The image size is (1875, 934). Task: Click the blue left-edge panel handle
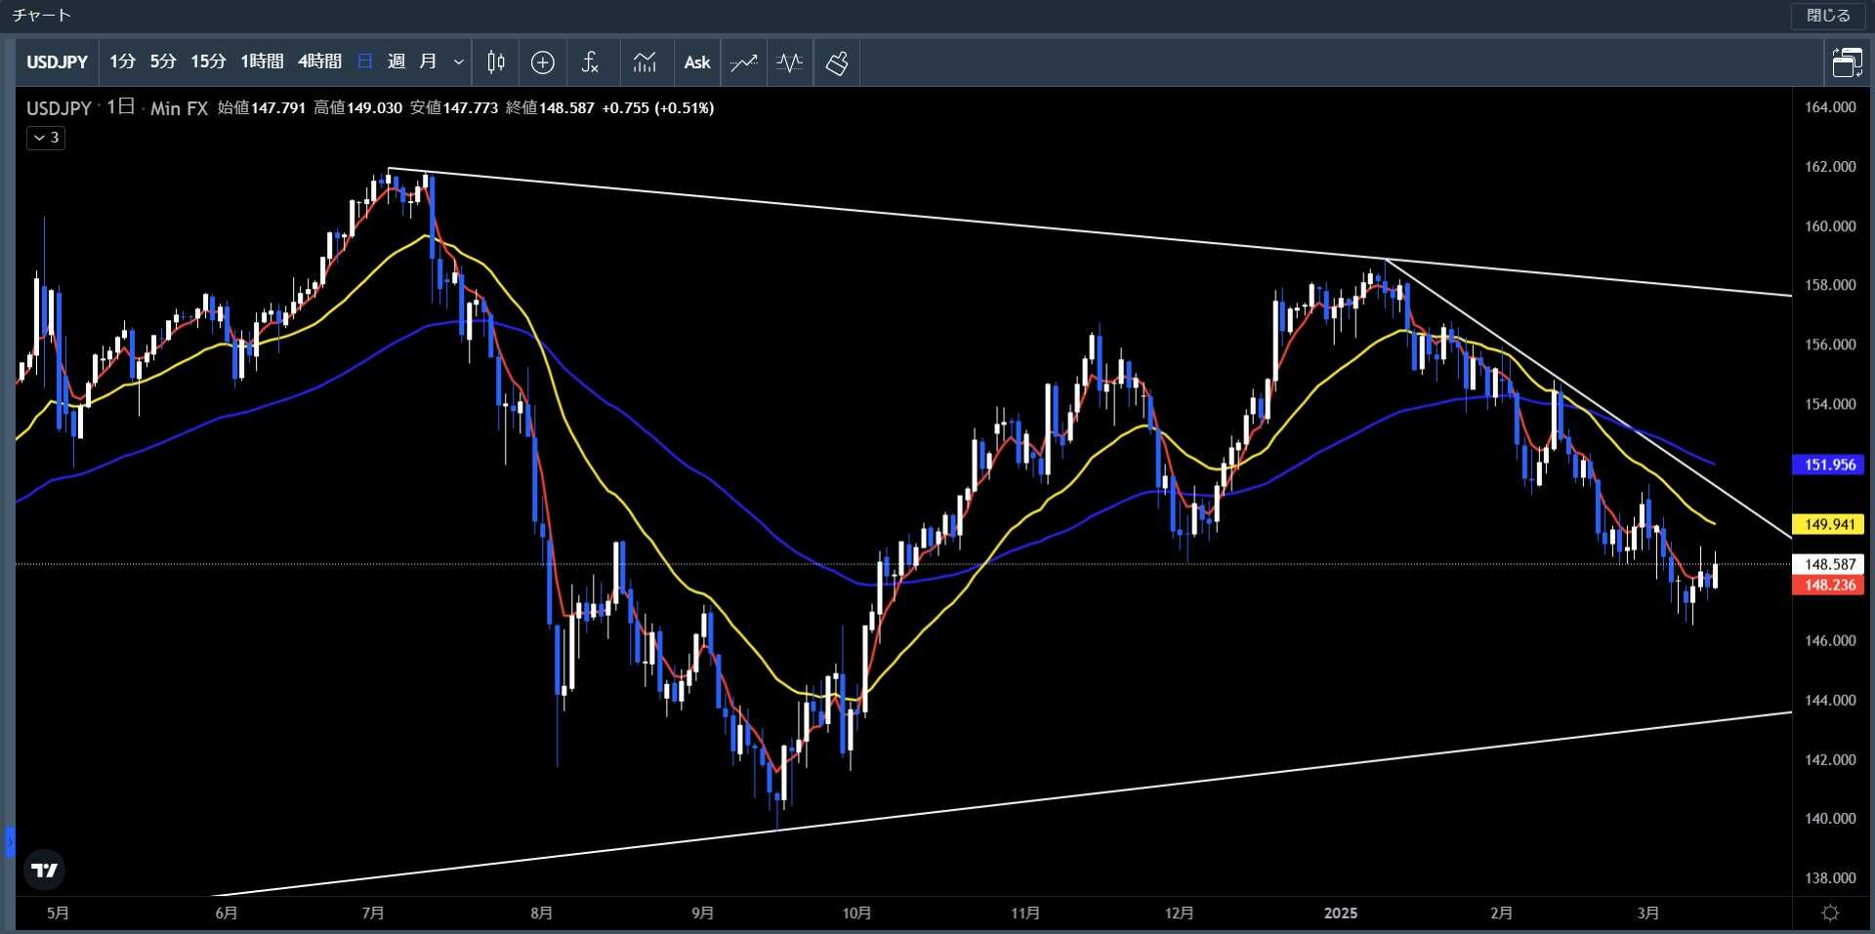coord(10,841)
